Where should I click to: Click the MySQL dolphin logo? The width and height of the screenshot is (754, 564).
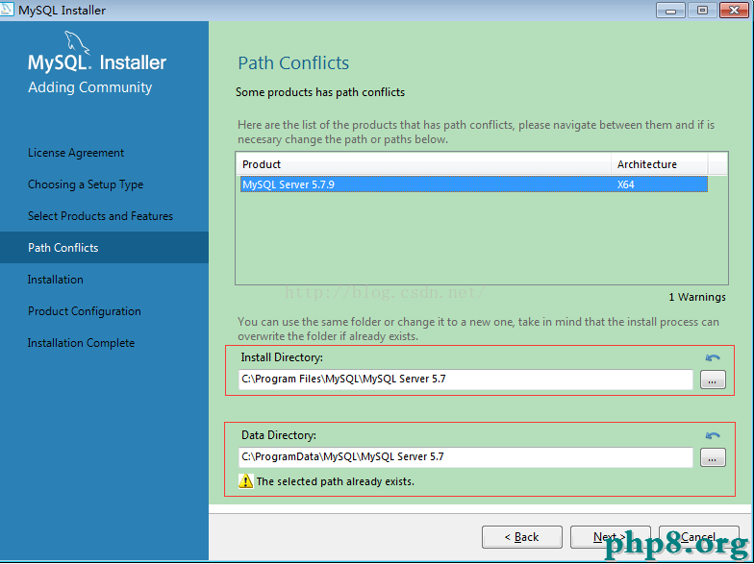[77, 42]
